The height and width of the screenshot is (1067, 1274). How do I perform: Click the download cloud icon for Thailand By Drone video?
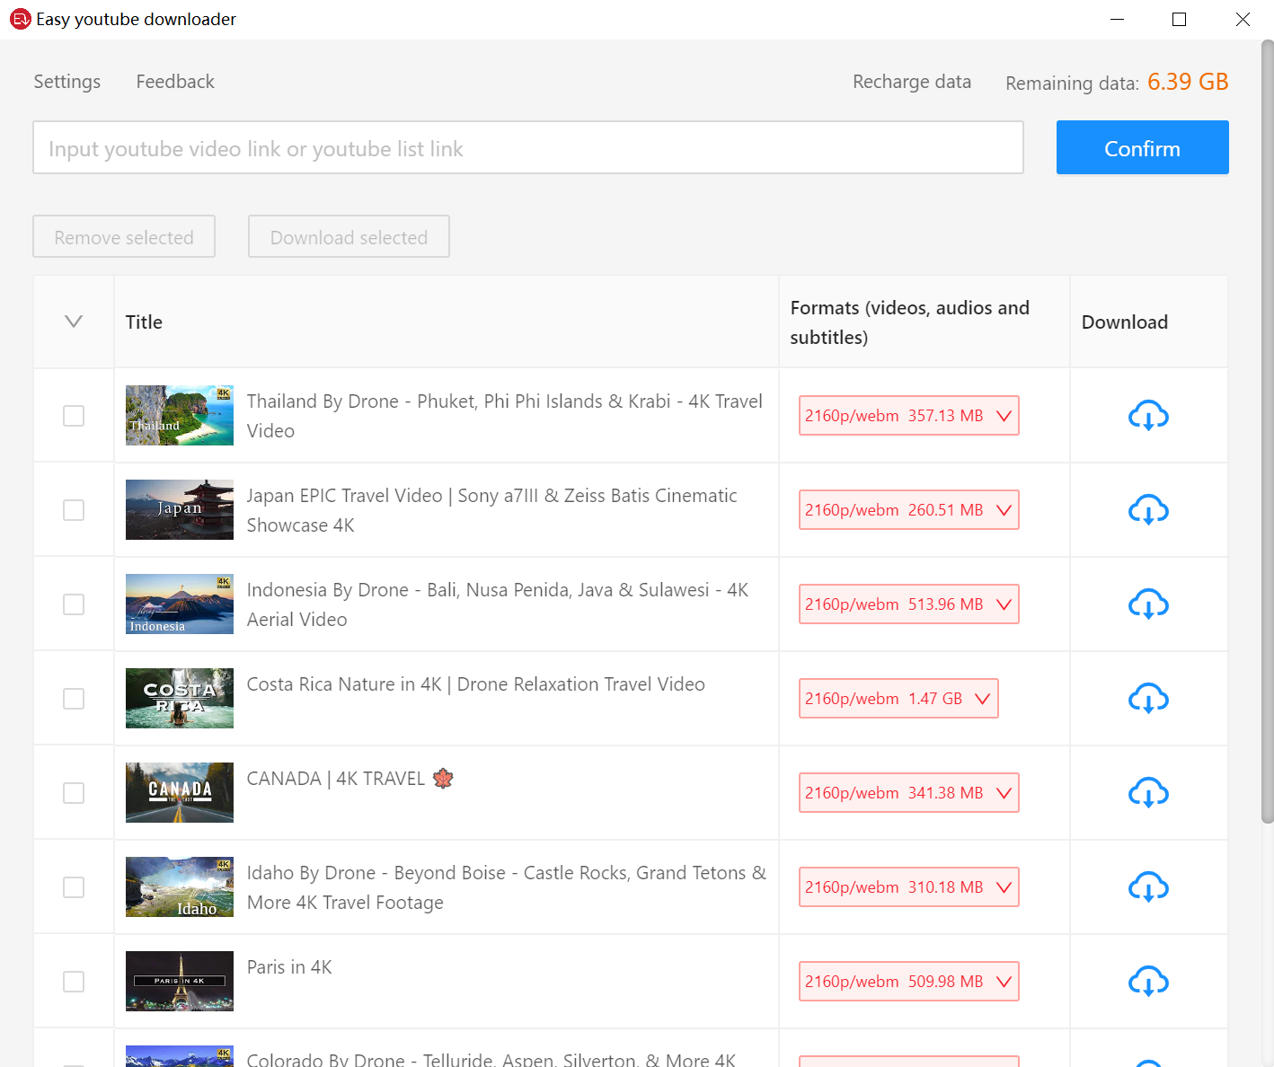click(1148, 415)
